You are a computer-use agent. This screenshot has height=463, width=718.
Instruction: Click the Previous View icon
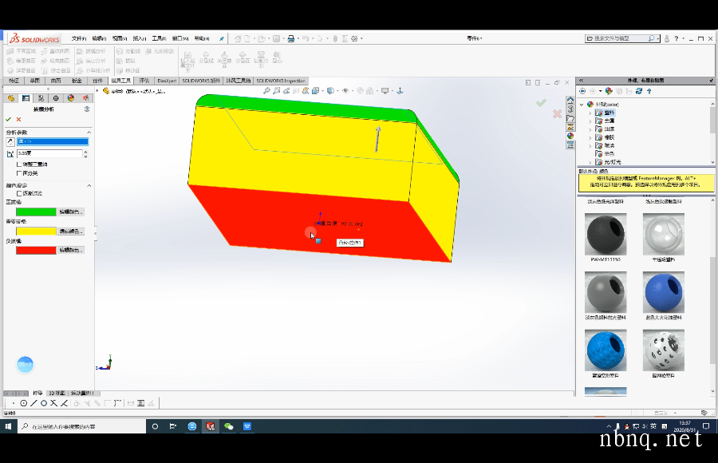click(x=286, y=91)
